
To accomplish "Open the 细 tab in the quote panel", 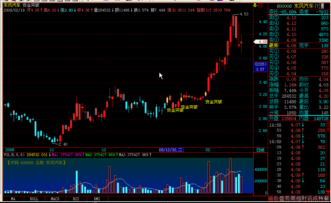I will point(271,198).
